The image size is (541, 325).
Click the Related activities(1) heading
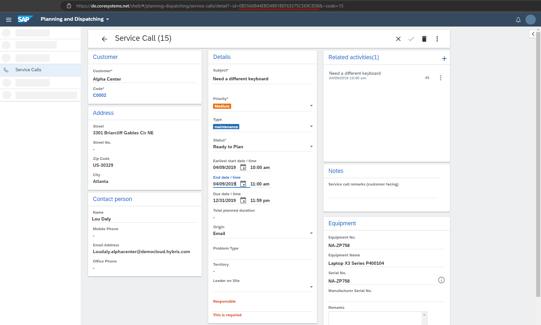click(354, 57)
